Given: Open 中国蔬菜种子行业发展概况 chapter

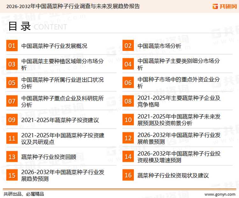Looking at the screenshot, I should pos(54,46).
